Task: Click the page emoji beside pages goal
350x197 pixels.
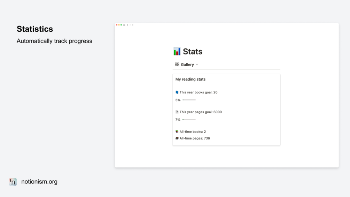Action: tap(177, 112)
